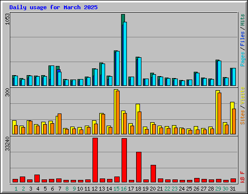Click the red KB bar for day 12

[x=95, y=160]
